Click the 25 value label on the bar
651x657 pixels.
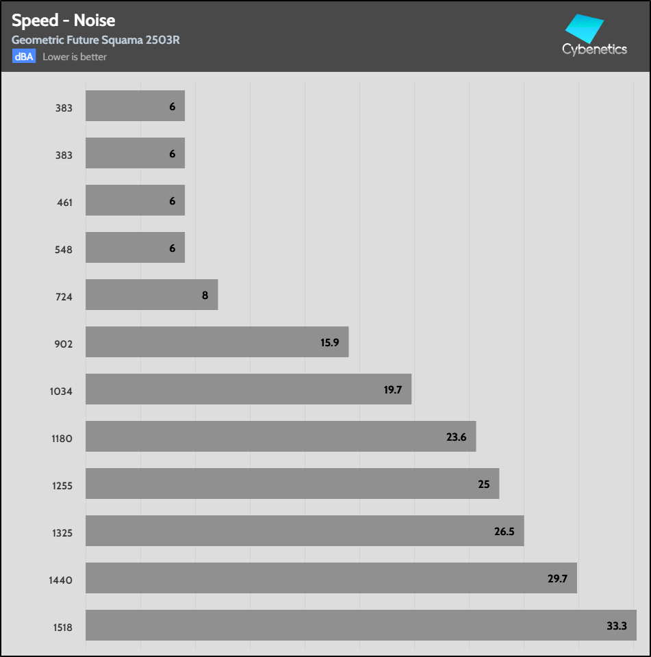pos(483,484)
